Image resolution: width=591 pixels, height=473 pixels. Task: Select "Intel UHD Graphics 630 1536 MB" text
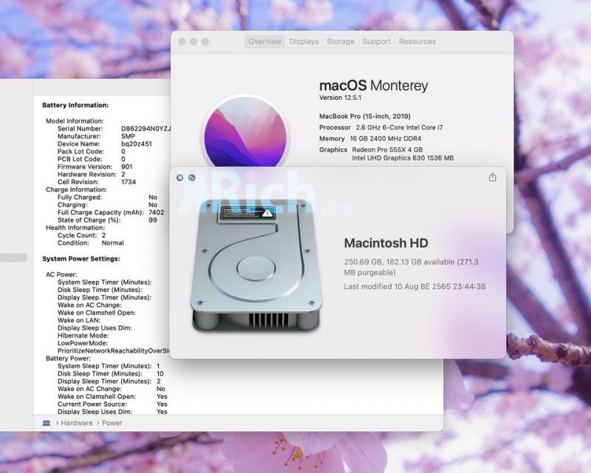click(x=403, y=158)
